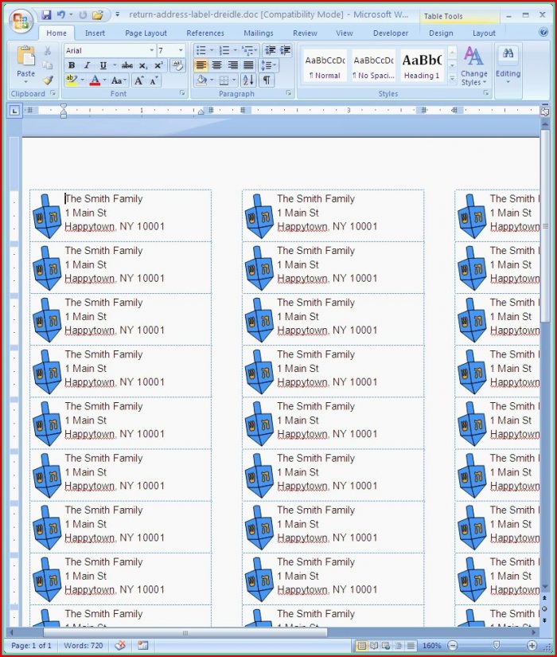557x657 pixels.
Task: Click the zoom slider handle
Action: [x=497, y=645]
